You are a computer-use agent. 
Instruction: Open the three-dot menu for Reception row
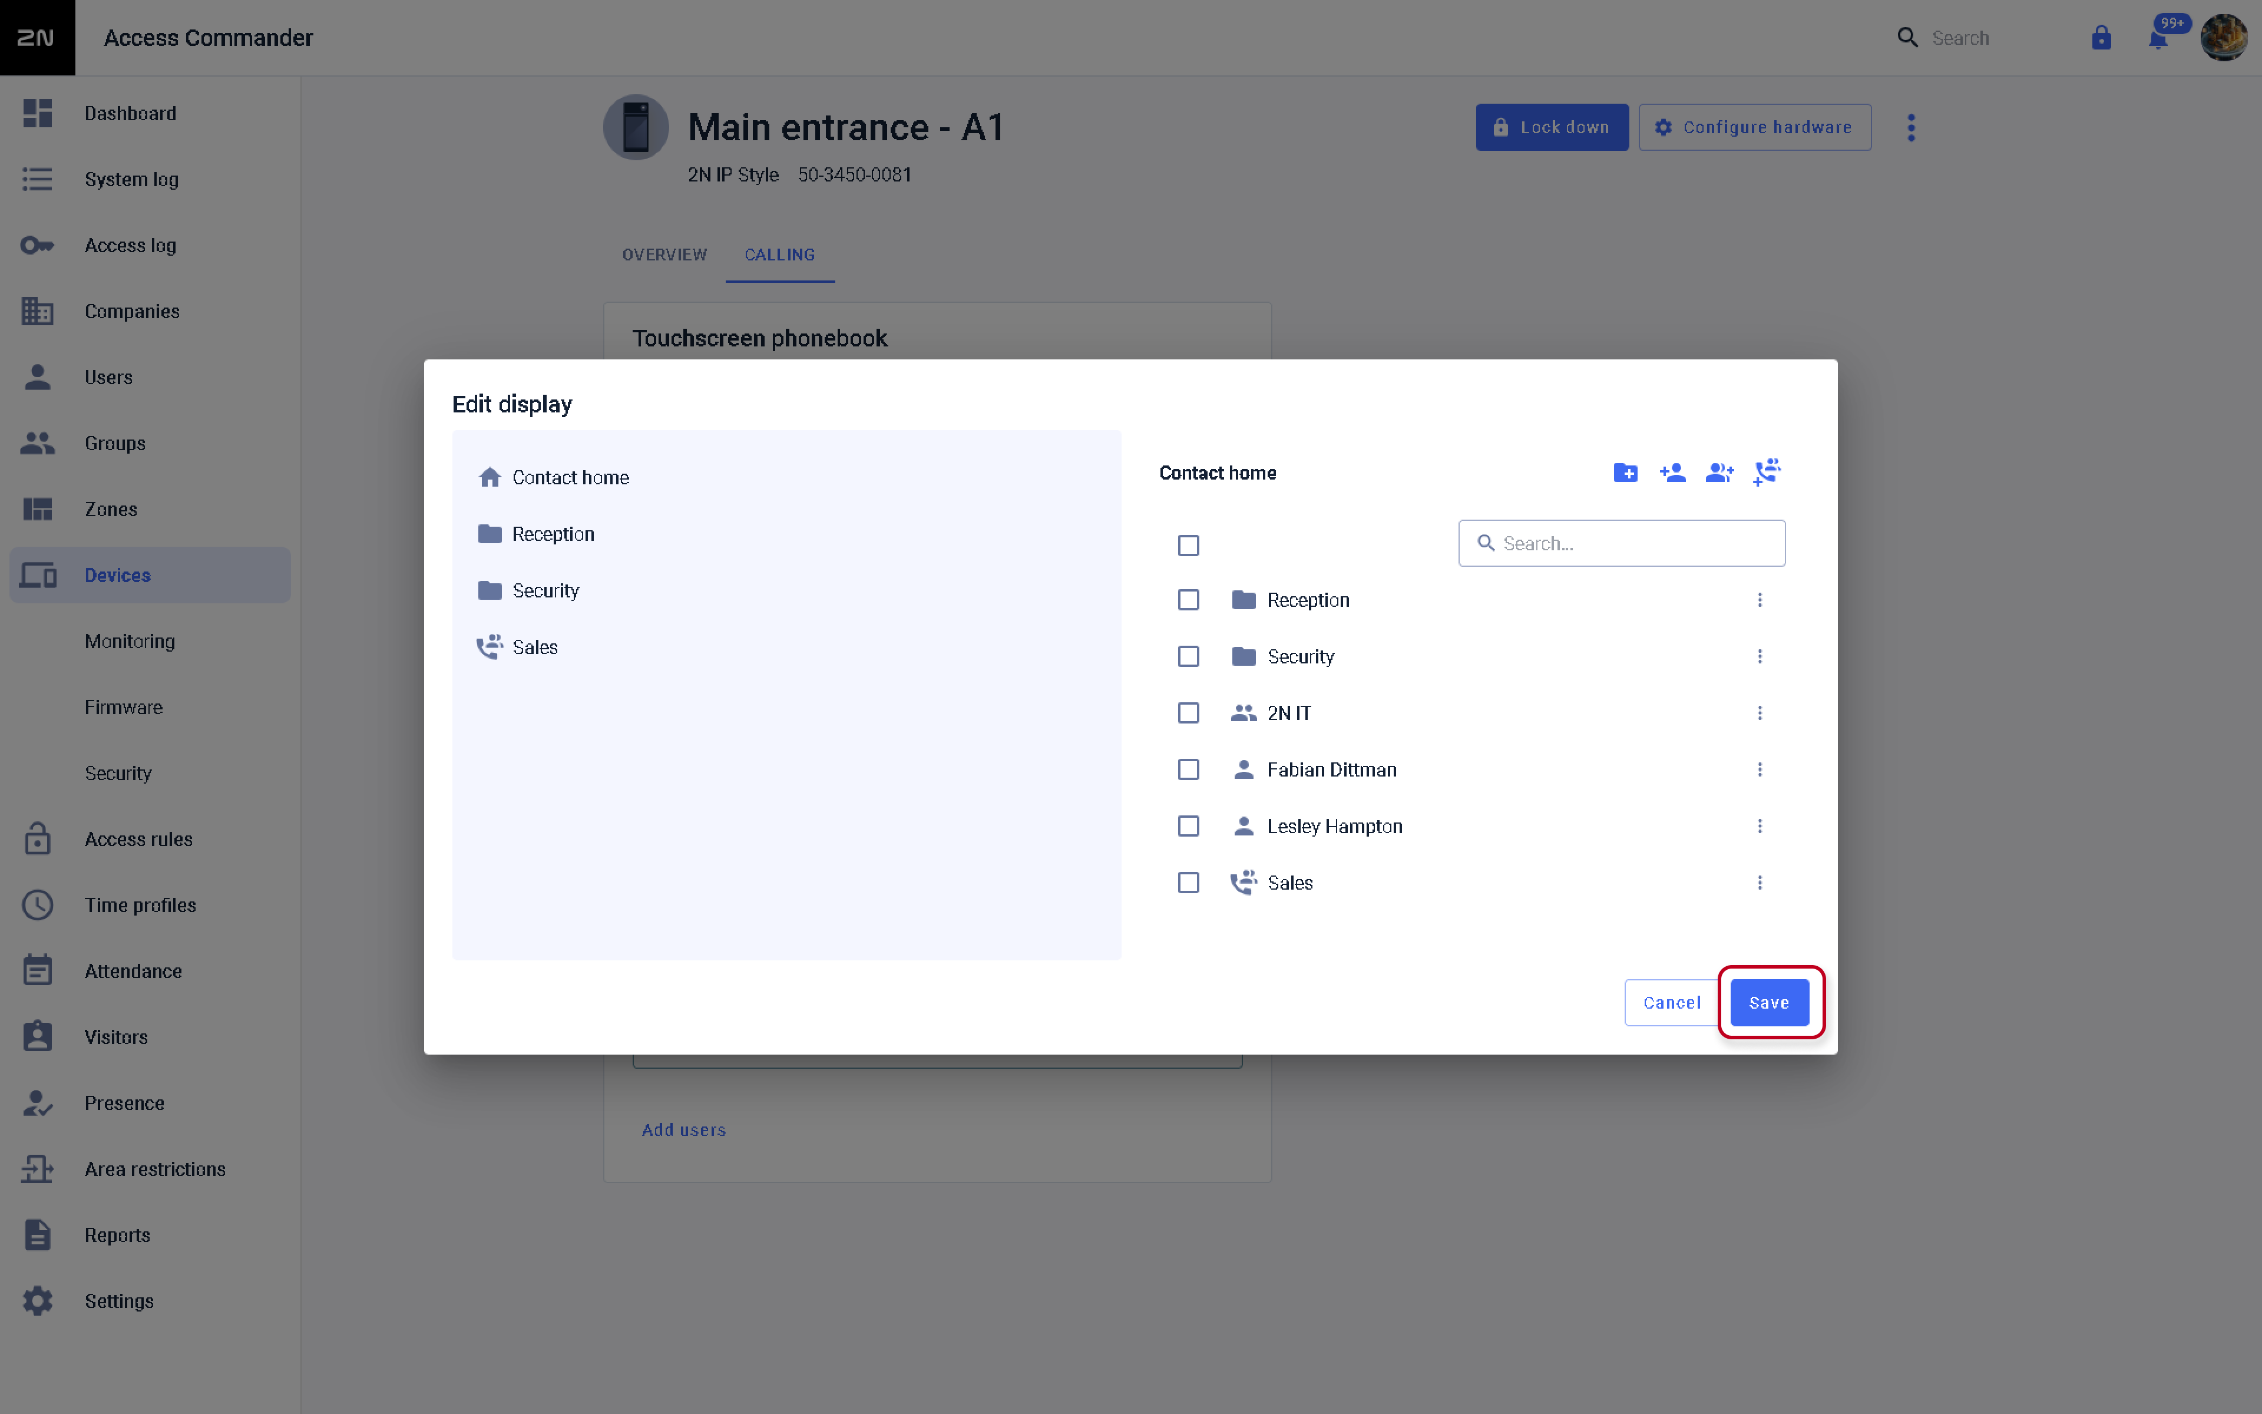1759,599
